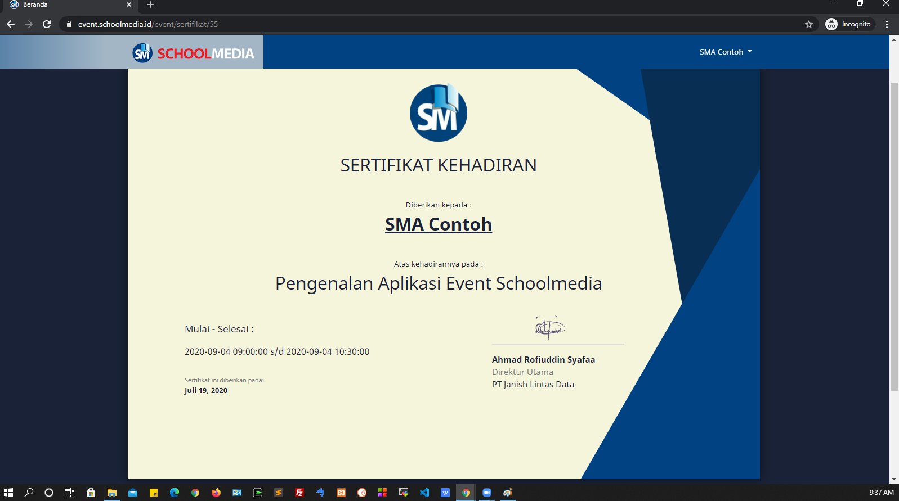899x501 pixels.
Task: Click the scrollbar up arrow
Action: coord(894,40)
